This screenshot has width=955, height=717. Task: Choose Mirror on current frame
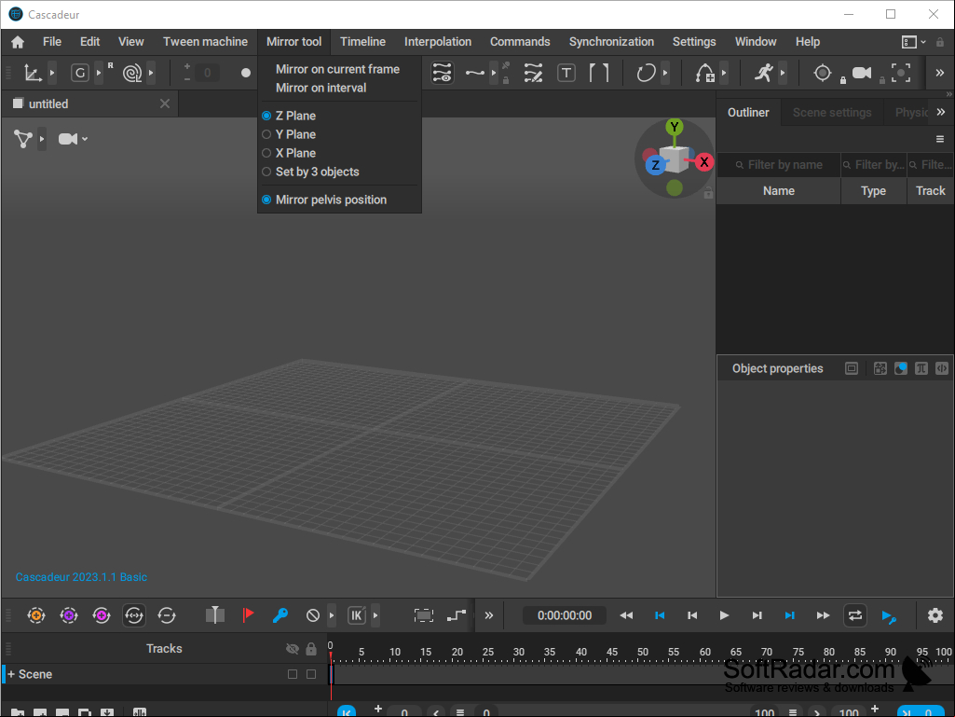[x=337, y=70]
